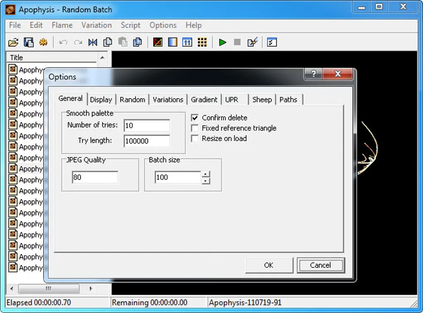Click the Try length input field
423x313 pixels.
point(147,141)
